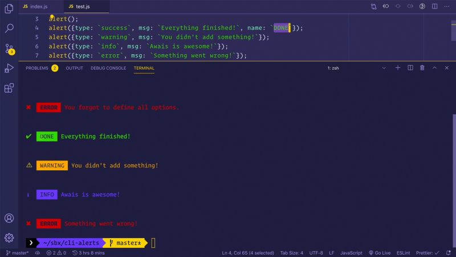Screen dimensions: 456x257
Task: Click the terminal prompt input cursor
Action: coord(153,243)
